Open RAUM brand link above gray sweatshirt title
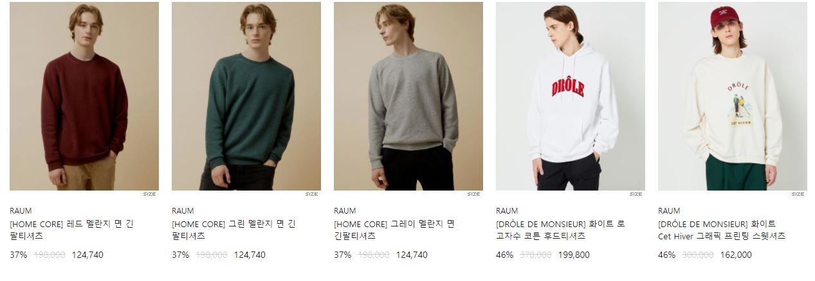The width and height of the screenshot is (815, 281). [345, 210]
